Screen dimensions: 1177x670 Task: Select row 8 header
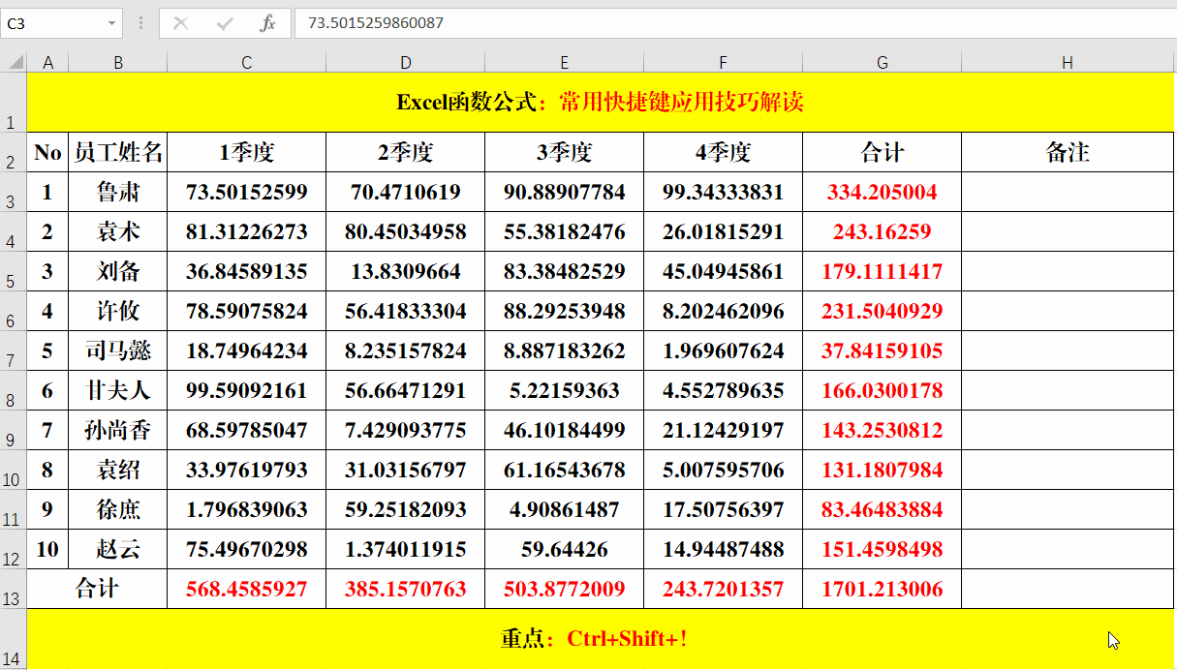[x=13, y=390]
